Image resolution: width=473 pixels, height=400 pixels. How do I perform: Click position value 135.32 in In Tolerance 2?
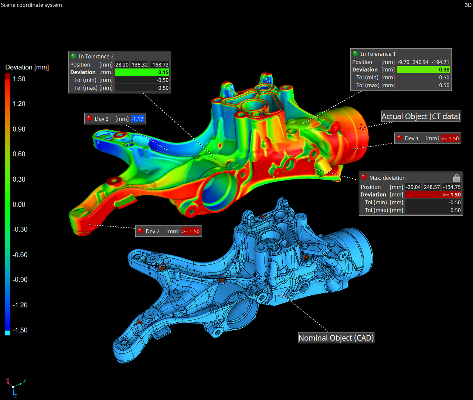click(140, 65)
